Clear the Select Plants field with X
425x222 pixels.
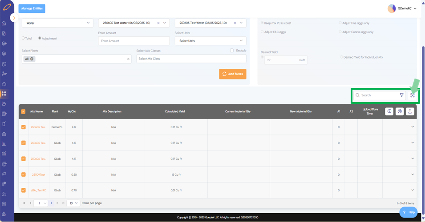click(x=128, y=59)
